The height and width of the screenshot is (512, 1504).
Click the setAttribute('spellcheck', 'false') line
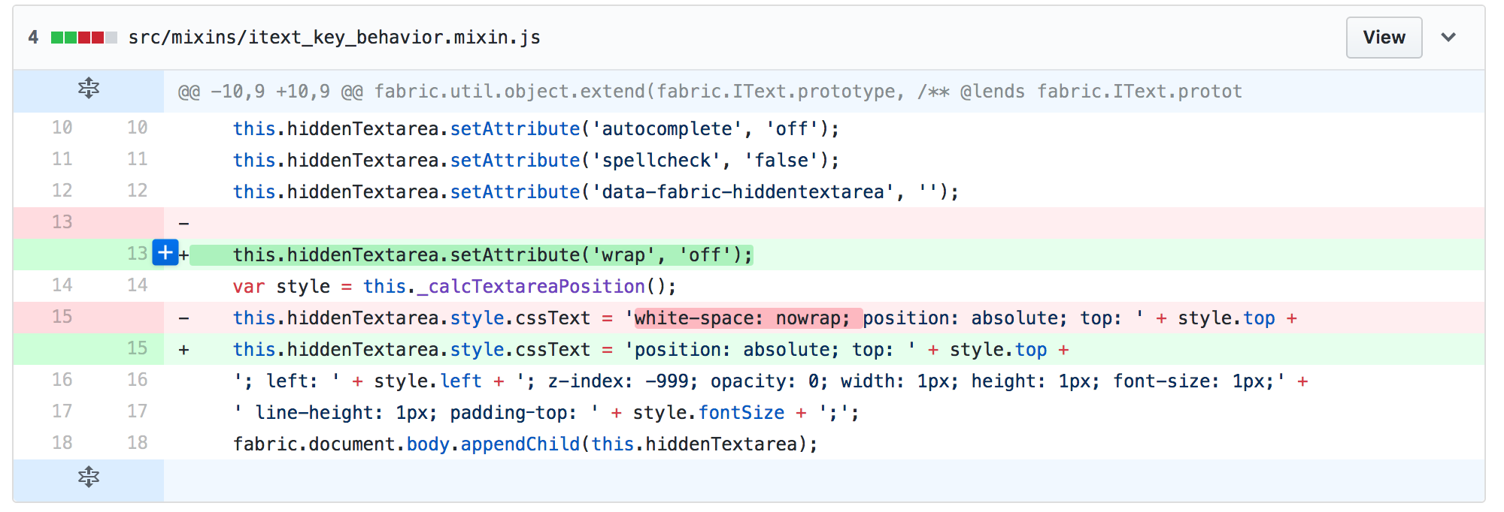click(x=535, y=161)
